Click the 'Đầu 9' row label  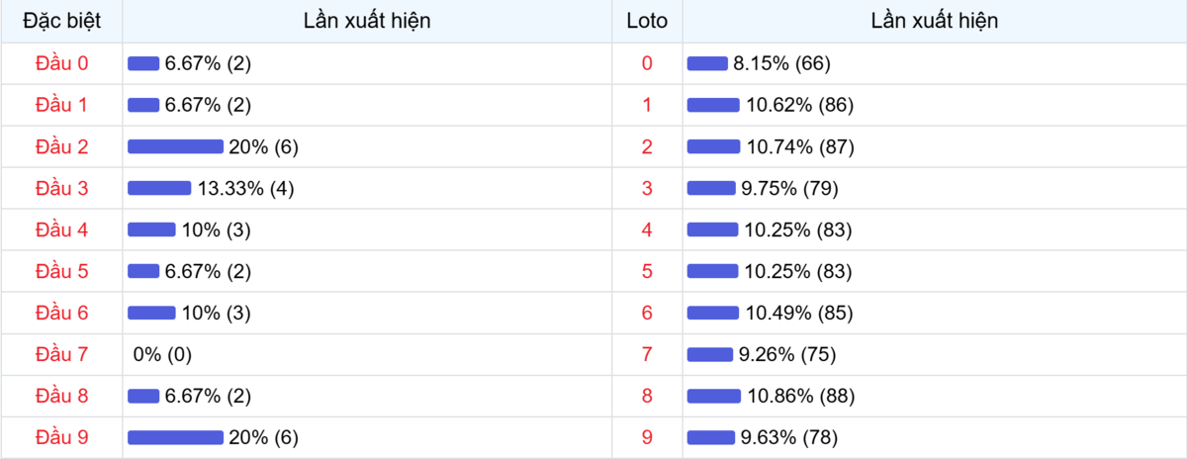pyautogui.click(x=61, y=437)
